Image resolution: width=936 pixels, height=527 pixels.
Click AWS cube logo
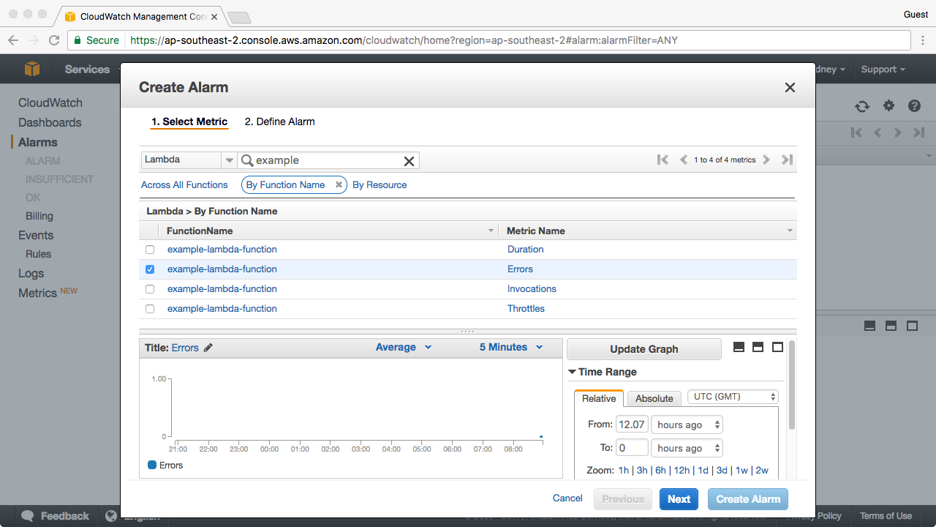click(32, 69)
